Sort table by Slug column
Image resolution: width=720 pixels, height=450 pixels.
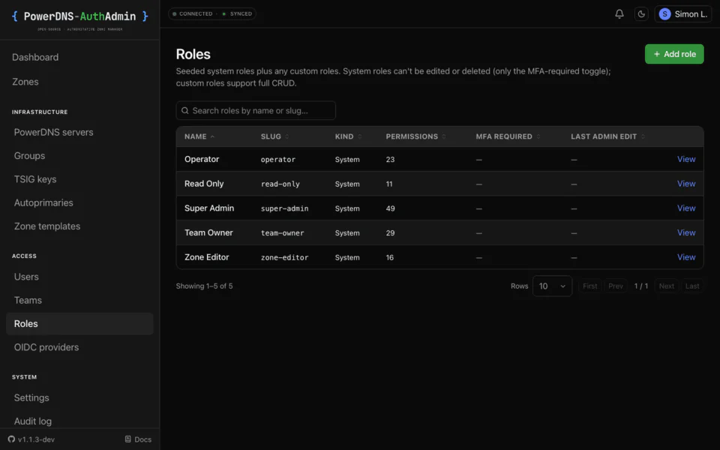[274, 136]
